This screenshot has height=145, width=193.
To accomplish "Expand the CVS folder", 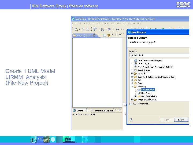I will (132, 80).
